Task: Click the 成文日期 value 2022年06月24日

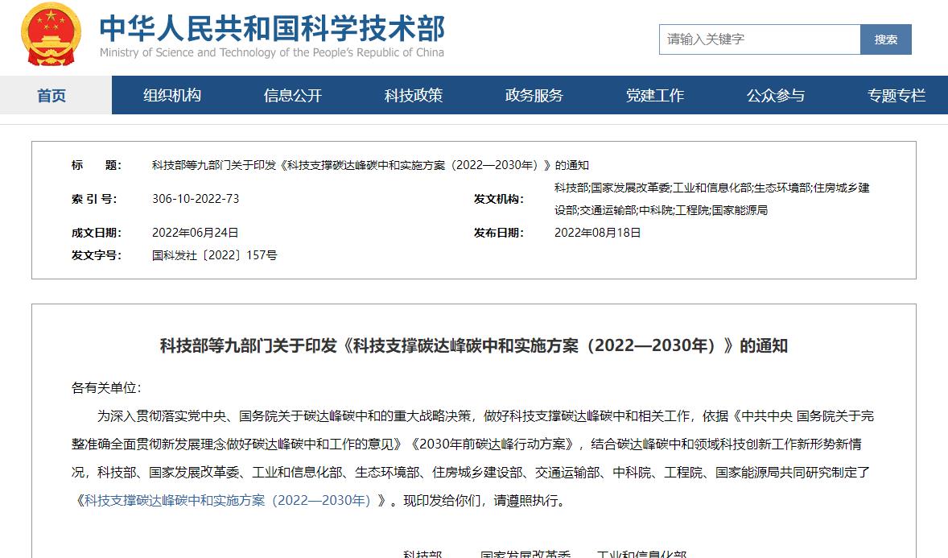Action: coord(196,233)
